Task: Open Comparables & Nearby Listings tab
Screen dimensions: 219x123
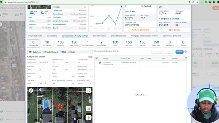Action: 75,36
